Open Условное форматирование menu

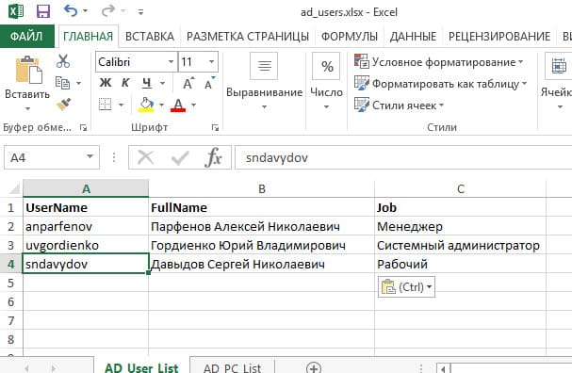(439, 62)
